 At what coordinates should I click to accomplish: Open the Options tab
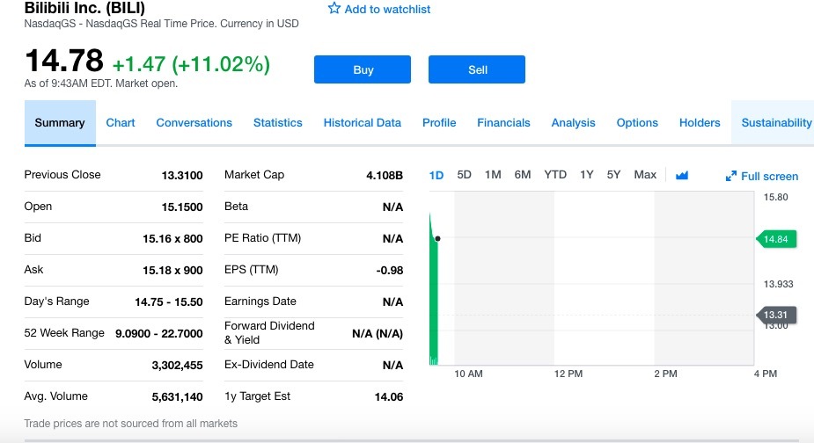tap(637, 123)
